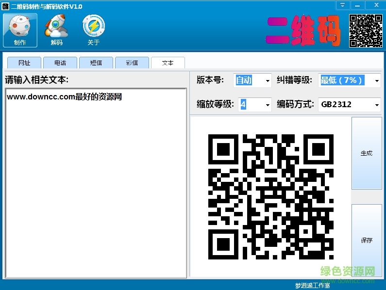Expand the 缩放等级 zoom level dropdown
This screenshot has height=290, width=386.
pos(268,105)
